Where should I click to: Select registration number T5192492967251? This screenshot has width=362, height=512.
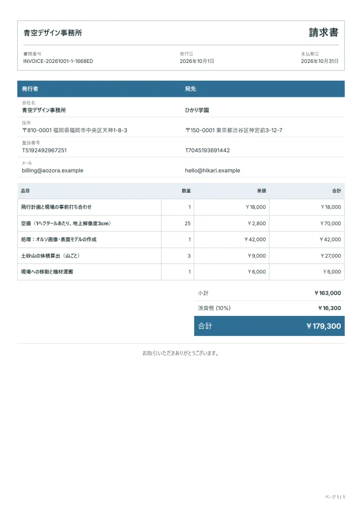coord(44,150)
